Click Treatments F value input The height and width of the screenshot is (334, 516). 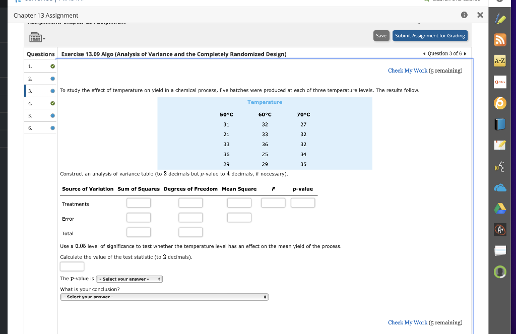[273, 203]
